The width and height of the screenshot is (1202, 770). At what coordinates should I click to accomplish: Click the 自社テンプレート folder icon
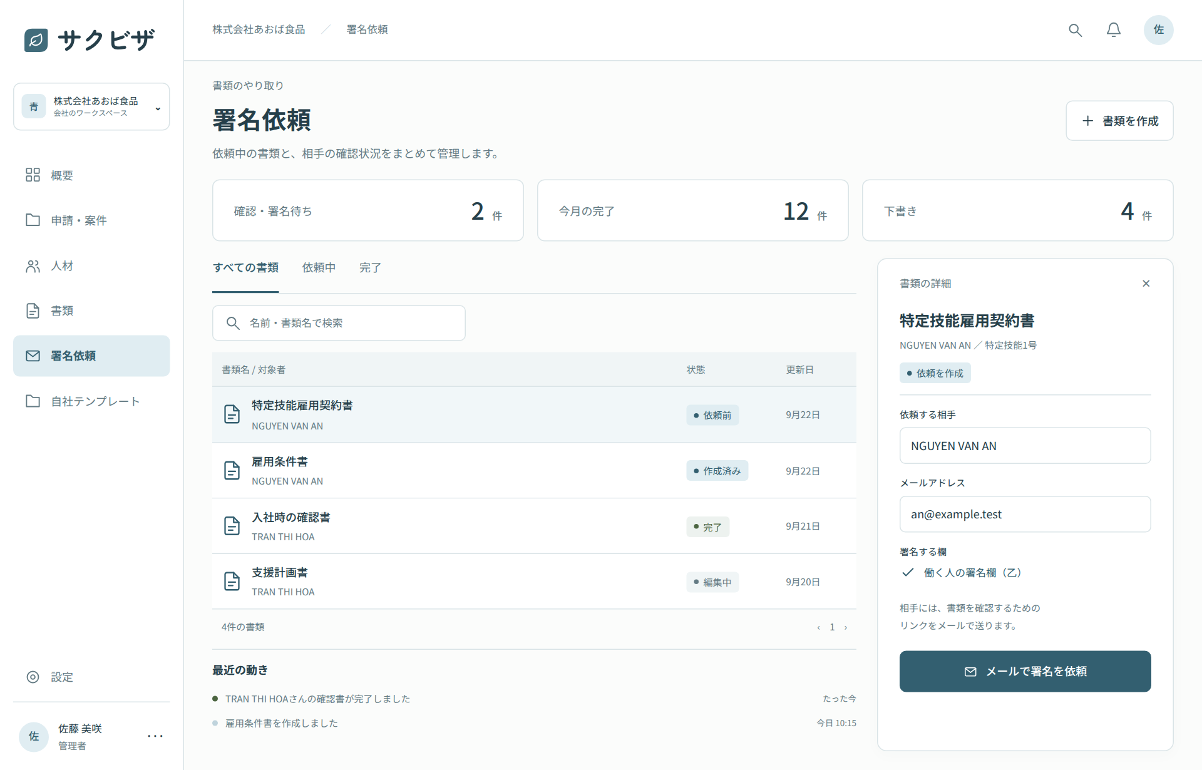click(x=33, y=401)
